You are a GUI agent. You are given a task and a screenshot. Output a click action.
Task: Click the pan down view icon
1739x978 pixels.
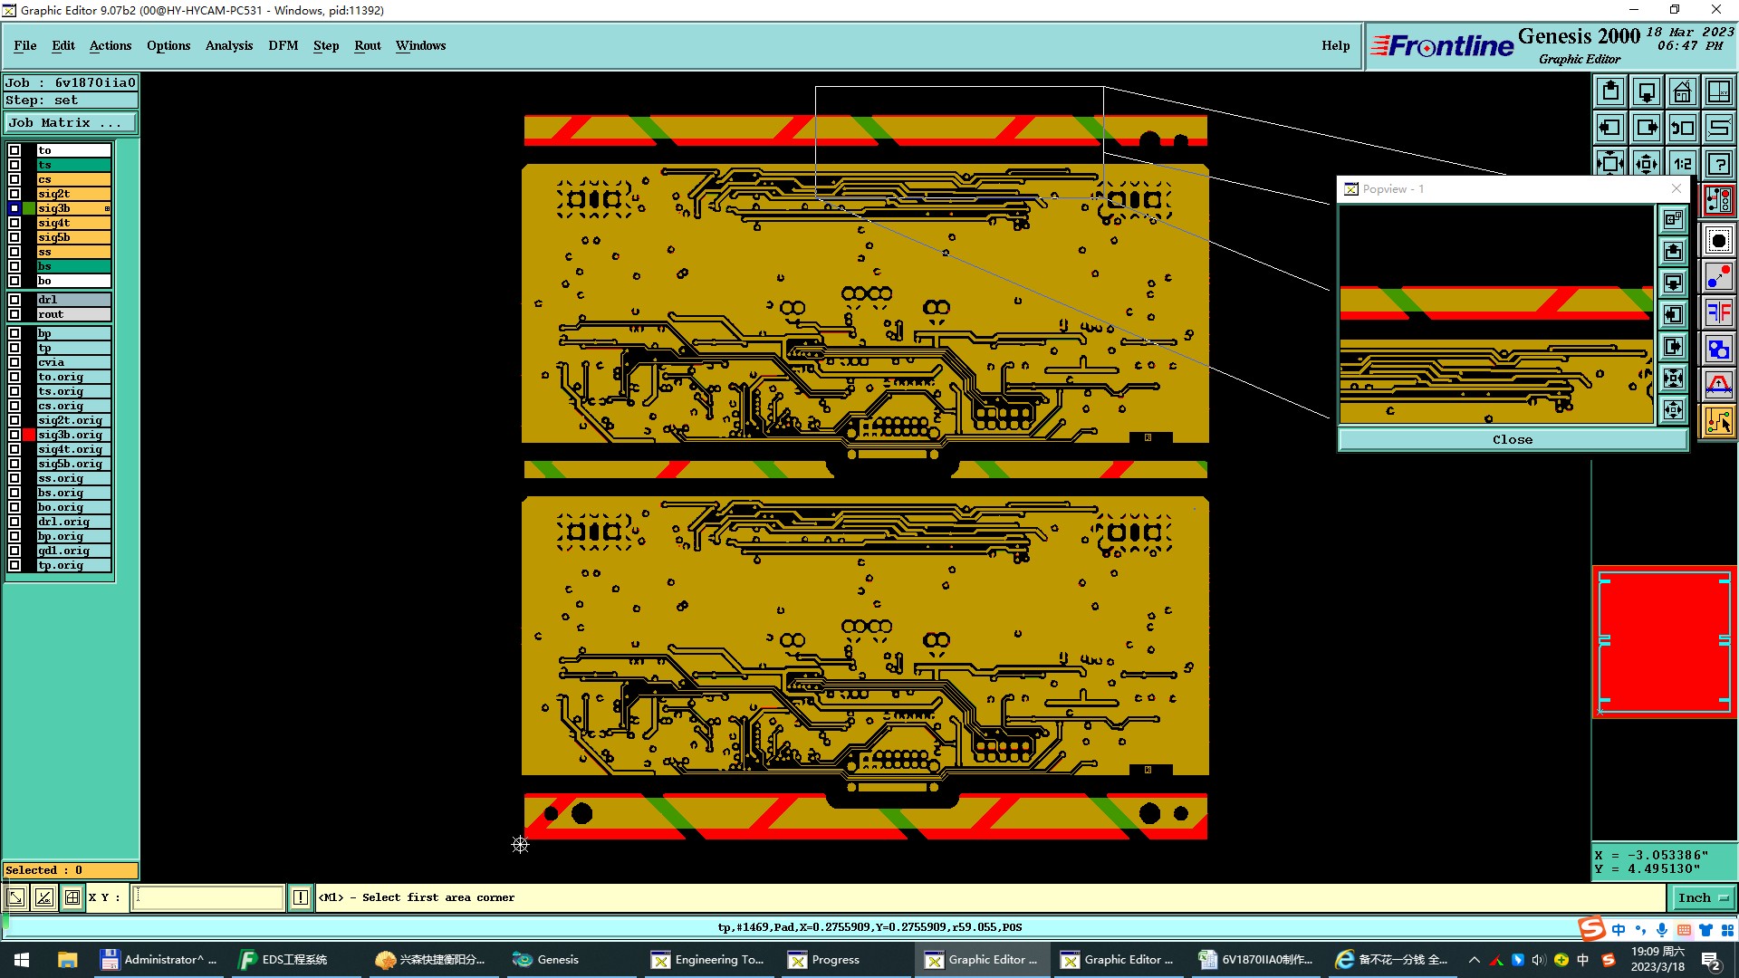click(1647, 91)
